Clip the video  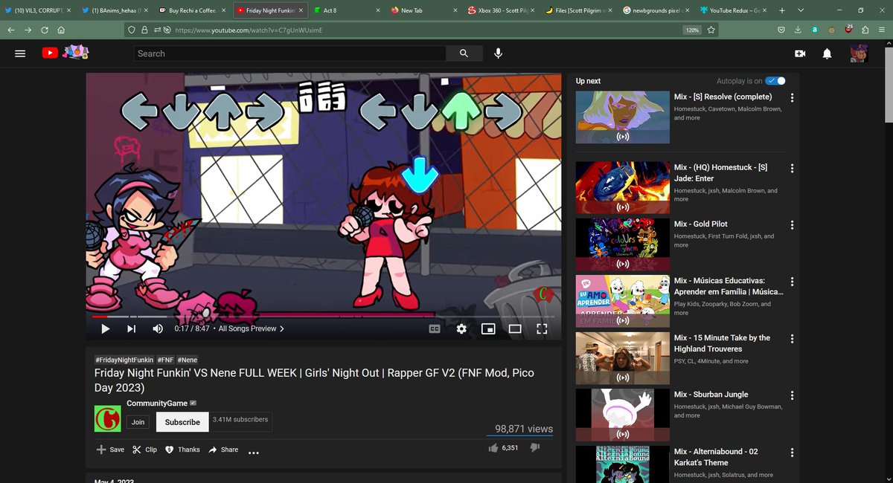144,450
